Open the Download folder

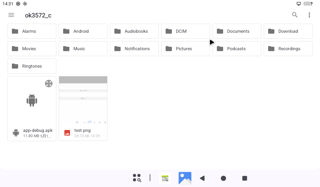(x=288, y=31)
